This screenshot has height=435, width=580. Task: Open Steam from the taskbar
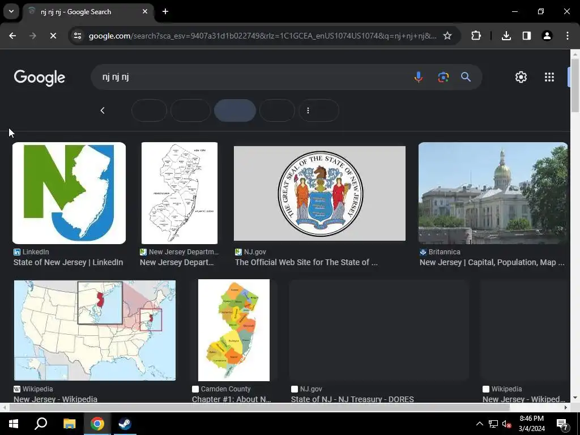[x=125, y=424]
